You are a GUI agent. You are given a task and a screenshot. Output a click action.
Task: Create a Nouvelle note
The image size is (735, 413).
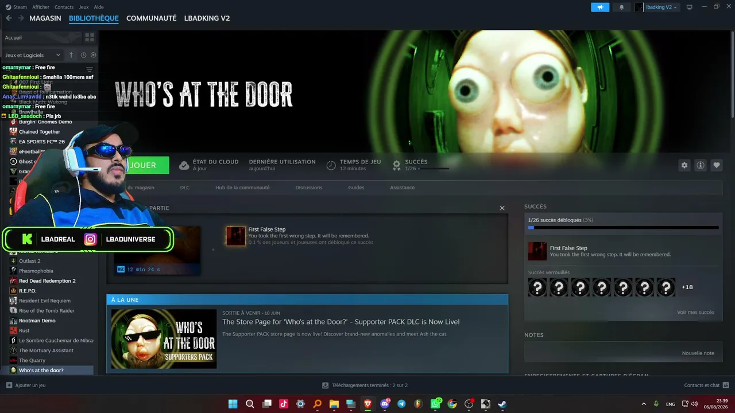(698, 353)
